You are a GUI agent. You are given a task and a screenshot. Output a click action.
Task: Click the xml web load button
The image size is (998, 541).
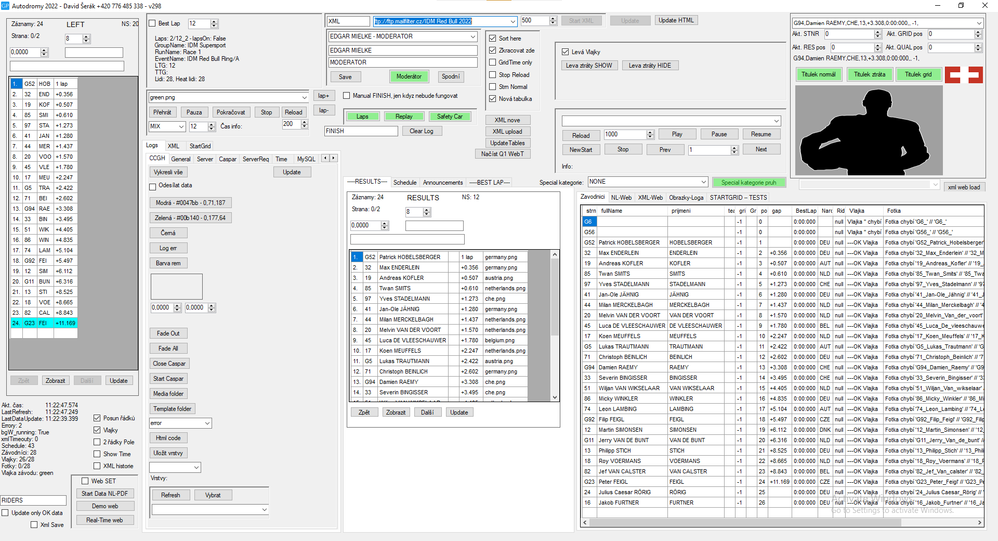(964, 187)
